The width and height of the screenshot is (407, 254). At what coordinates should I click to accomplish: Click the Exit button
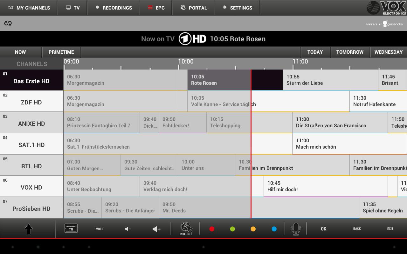pyautogui.click(x=390, y=229)
